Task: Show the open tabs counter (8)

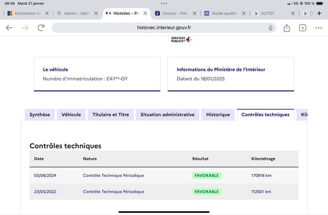Action: point(303,28)
